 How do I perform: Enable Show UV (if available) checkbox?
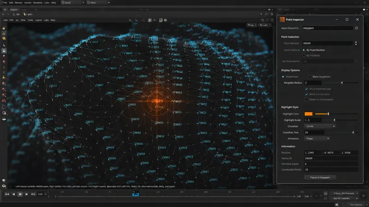[x=306, y=99]
